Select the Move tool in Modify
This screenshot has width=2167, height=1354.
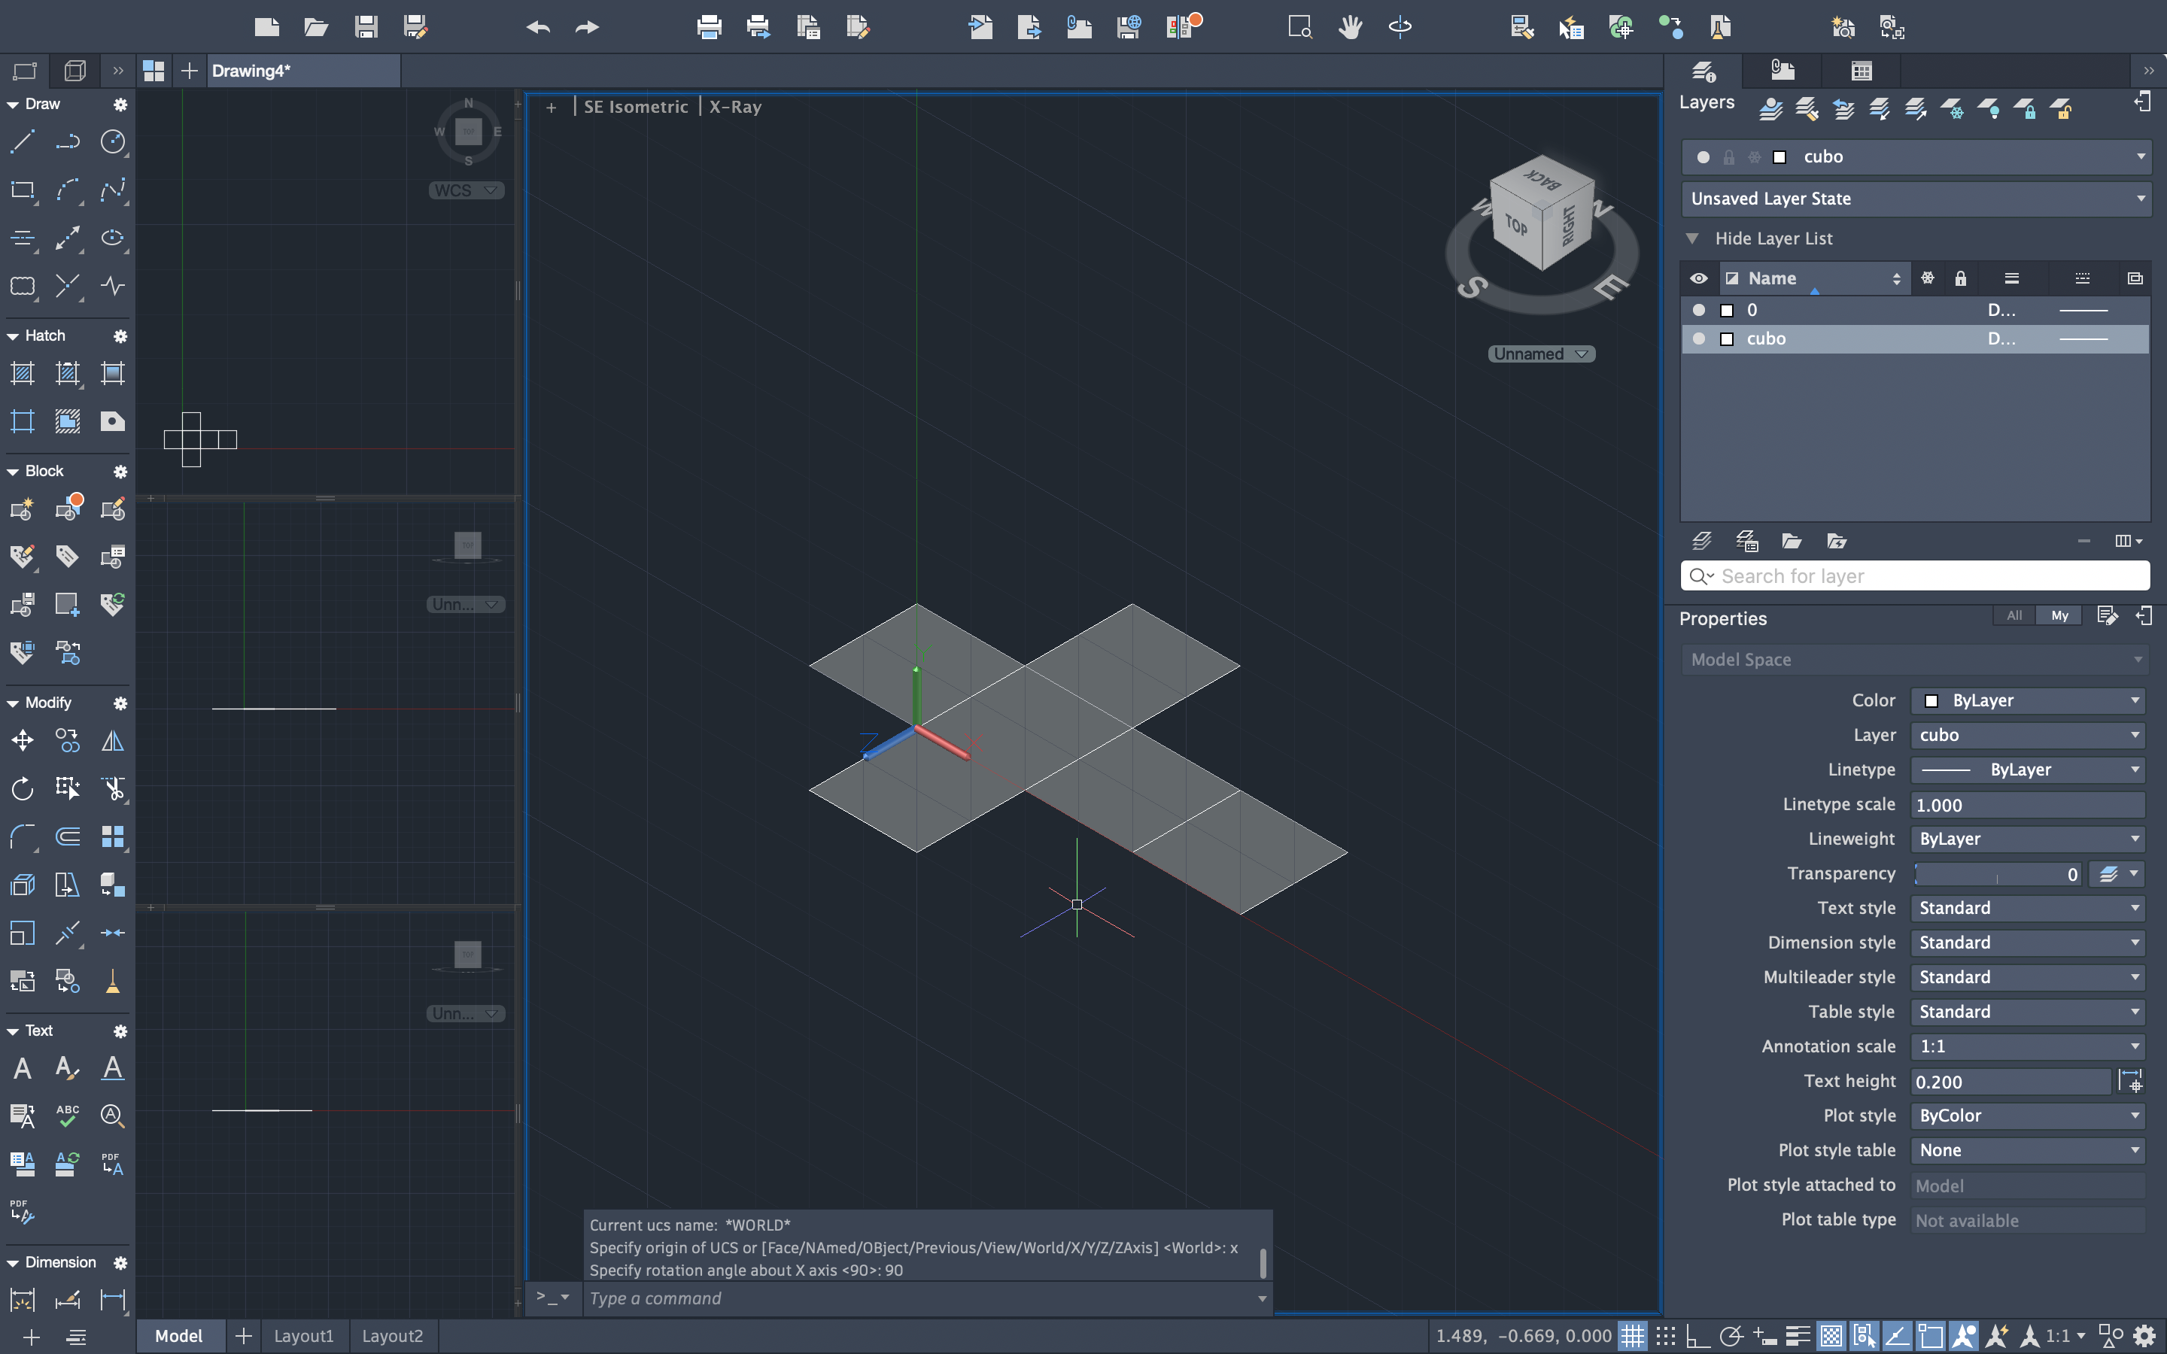[x=23, y=741]
